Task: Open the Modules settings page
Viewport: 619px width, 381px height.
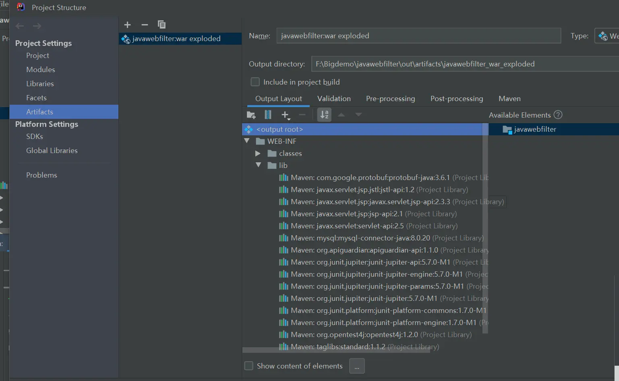Action: click(x=64, y=70)
